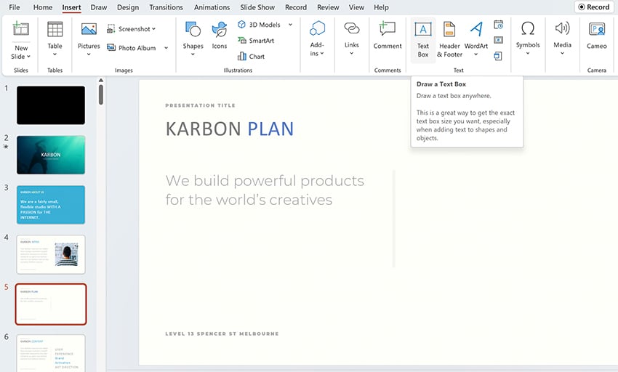Screen dimensions: 618x372
Task: Click the Text Box icon
Action: pos(422,31)
